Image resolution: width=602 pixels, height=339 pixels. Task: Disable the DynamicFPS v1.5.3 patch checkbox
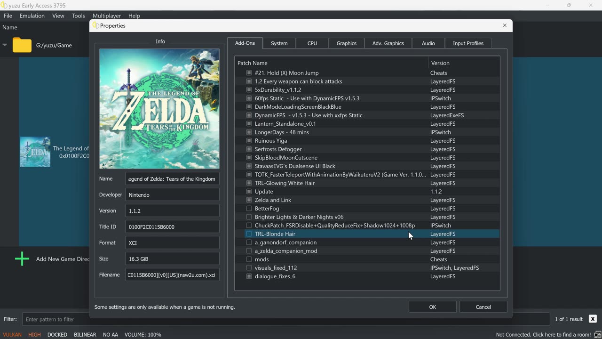click(249, 115)
